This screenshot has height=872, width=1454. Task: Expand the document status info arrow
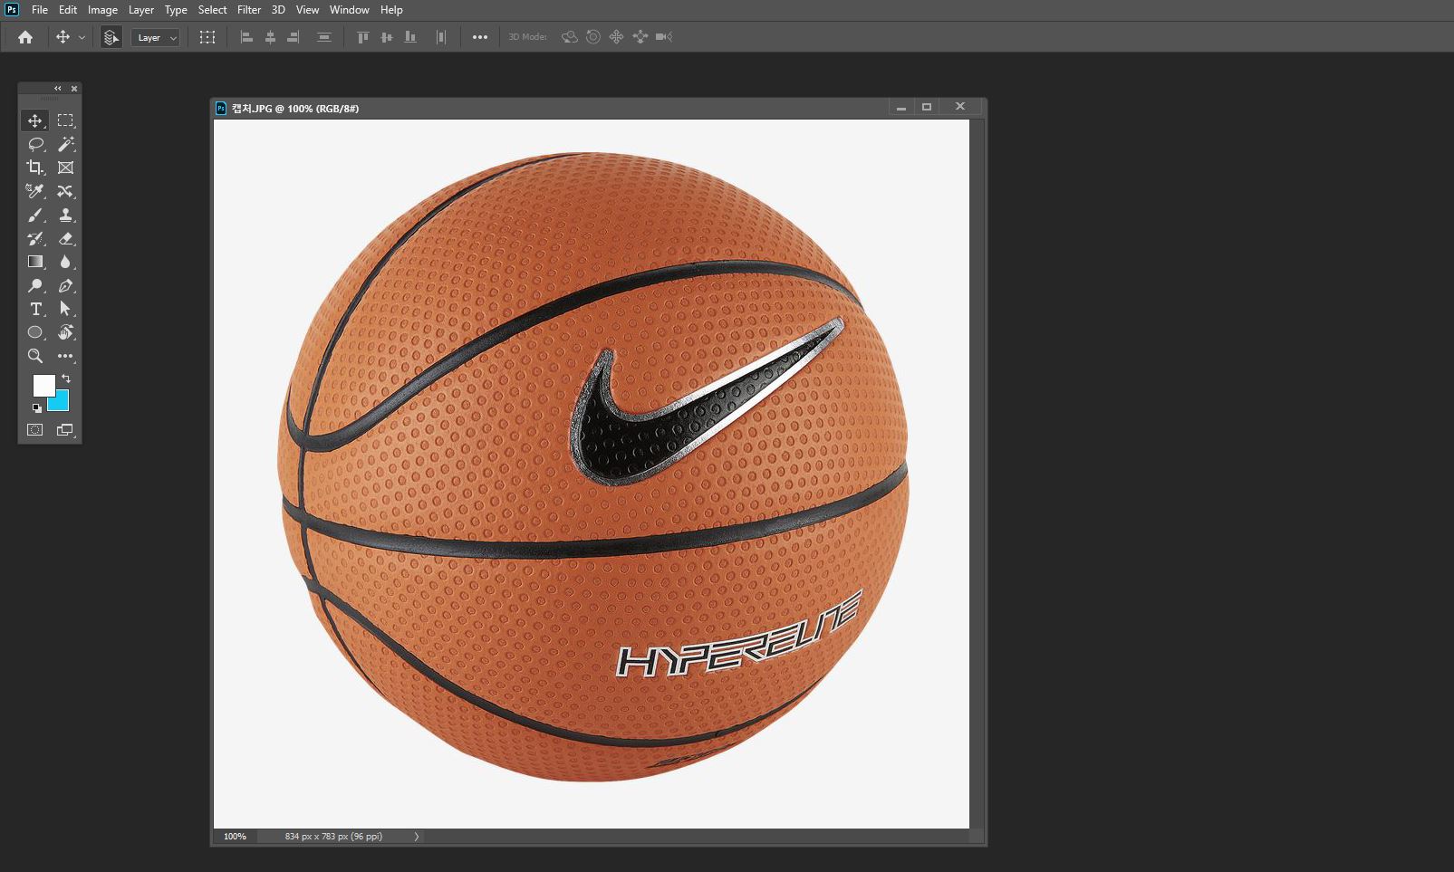point(417,837)
